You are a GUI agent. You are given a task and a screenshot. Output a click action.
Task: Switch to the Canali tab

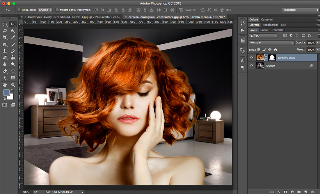pos(264,30)
